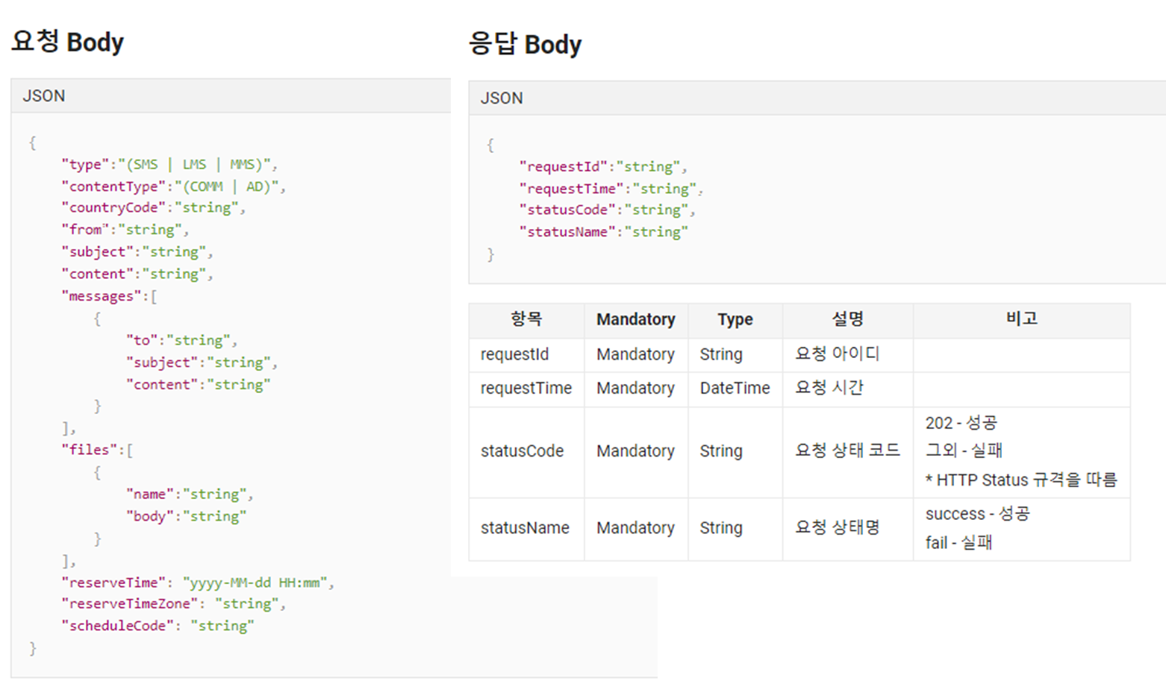Click the "from":"string" line

click(x=125, y=230)
